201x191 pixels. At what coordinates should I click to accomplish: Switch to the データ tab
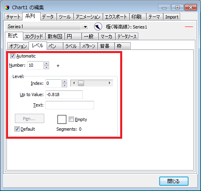[x=48, y=17]
